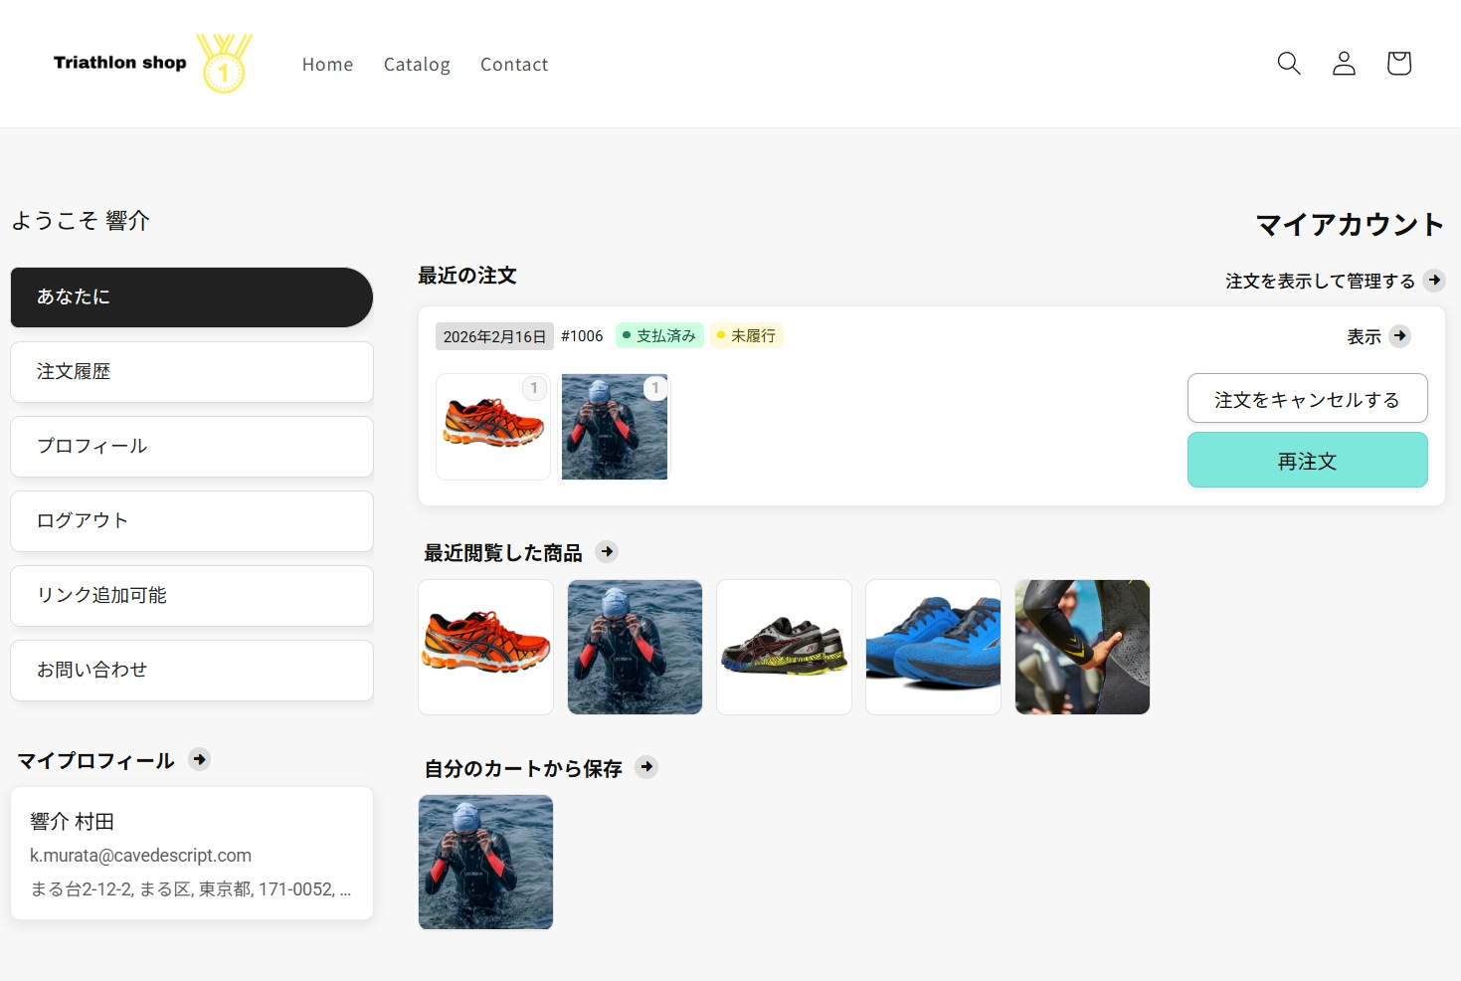The height and width of the screenshot is (981, 1461).
Task: Open the プロフィール sidebar tab
Action: click(192, 447)
